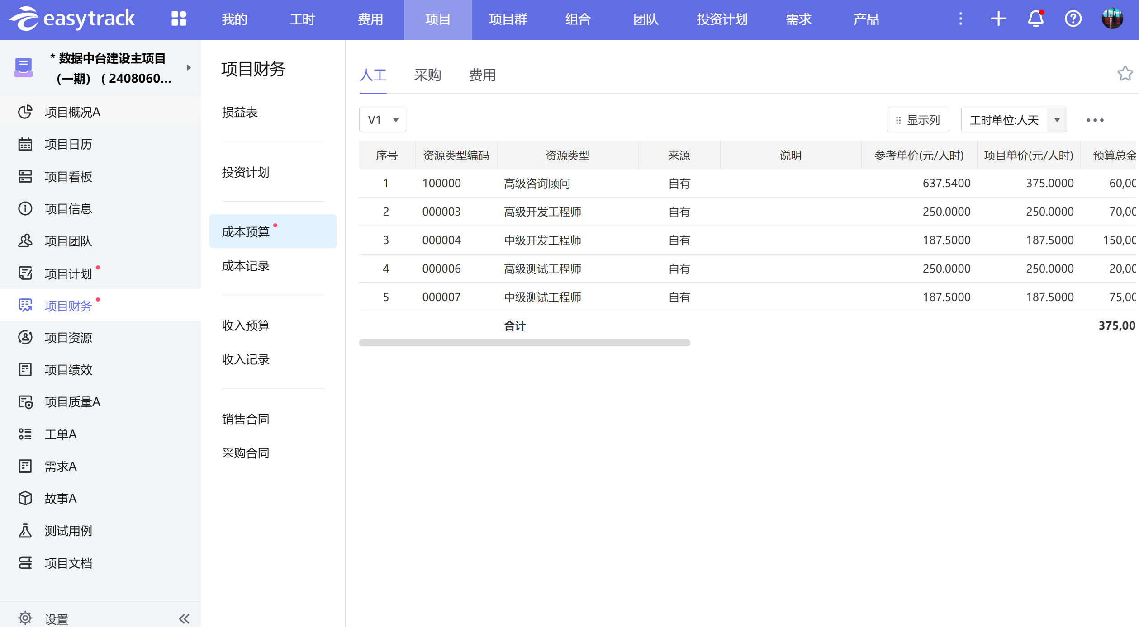The height and width of the screenshot is (627, 1139).
Task: Click the horizontal table scrollbar
Action: click(x=524, y=343)
